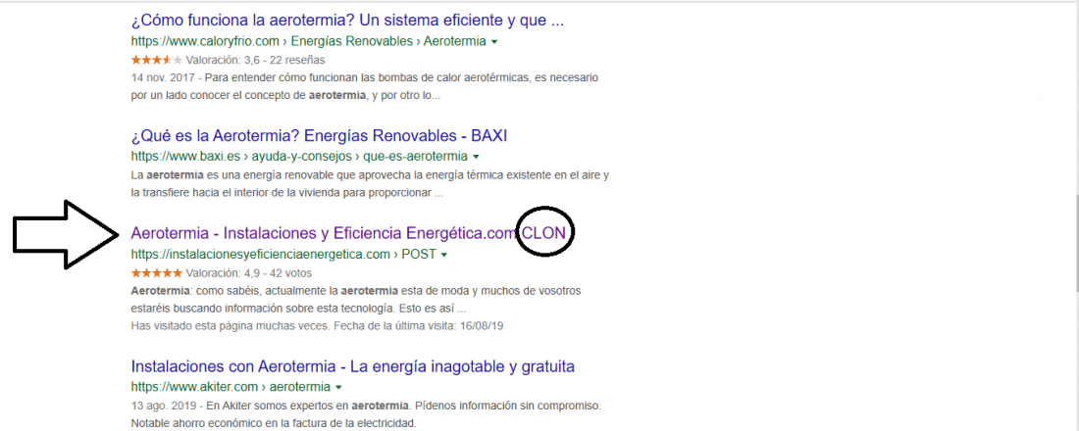Screen dimensions: 1079x431
Task: Open '¿Cómo funciona la aerotermia?' result title
Action: [347, 21]
